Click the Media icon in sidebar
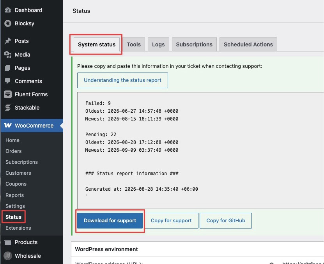Viewport: 324px width, 264px height. tap(8, 55)
